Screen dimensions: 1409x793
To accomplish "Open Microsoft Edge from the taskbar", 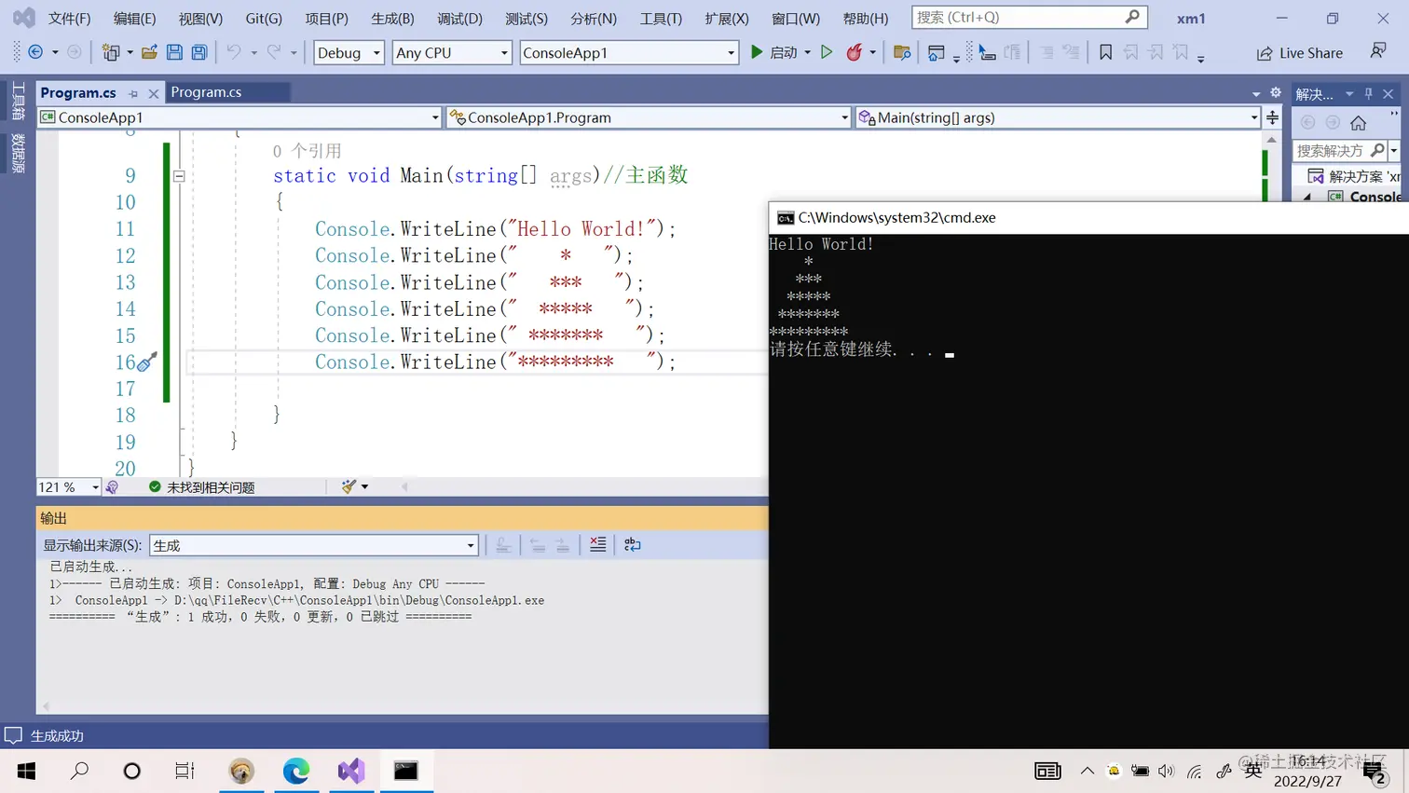I will (296, 771).
